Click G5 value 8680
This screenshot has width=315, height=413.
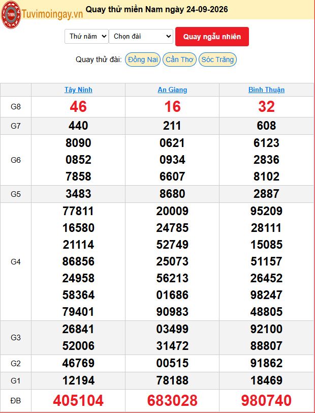pos(172,194)
